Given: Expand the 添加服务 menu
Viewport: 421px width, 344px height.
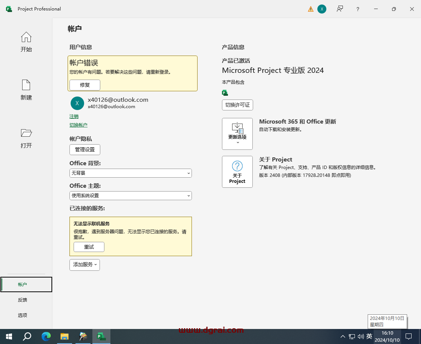Looking at the screenshot, I should click(85, 265).
